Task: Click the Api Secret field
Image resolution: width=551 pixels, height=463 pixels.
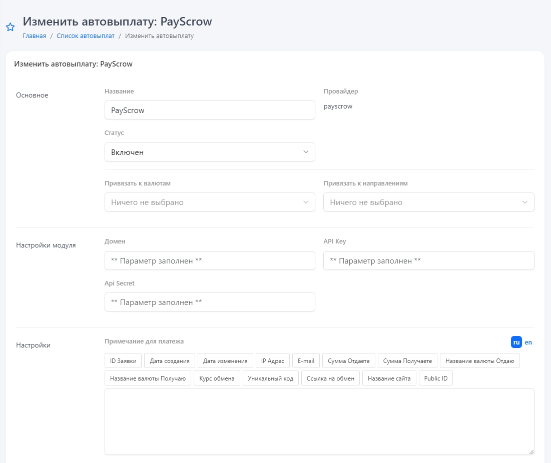Action: pyautogui.click(x=210, y=302)
